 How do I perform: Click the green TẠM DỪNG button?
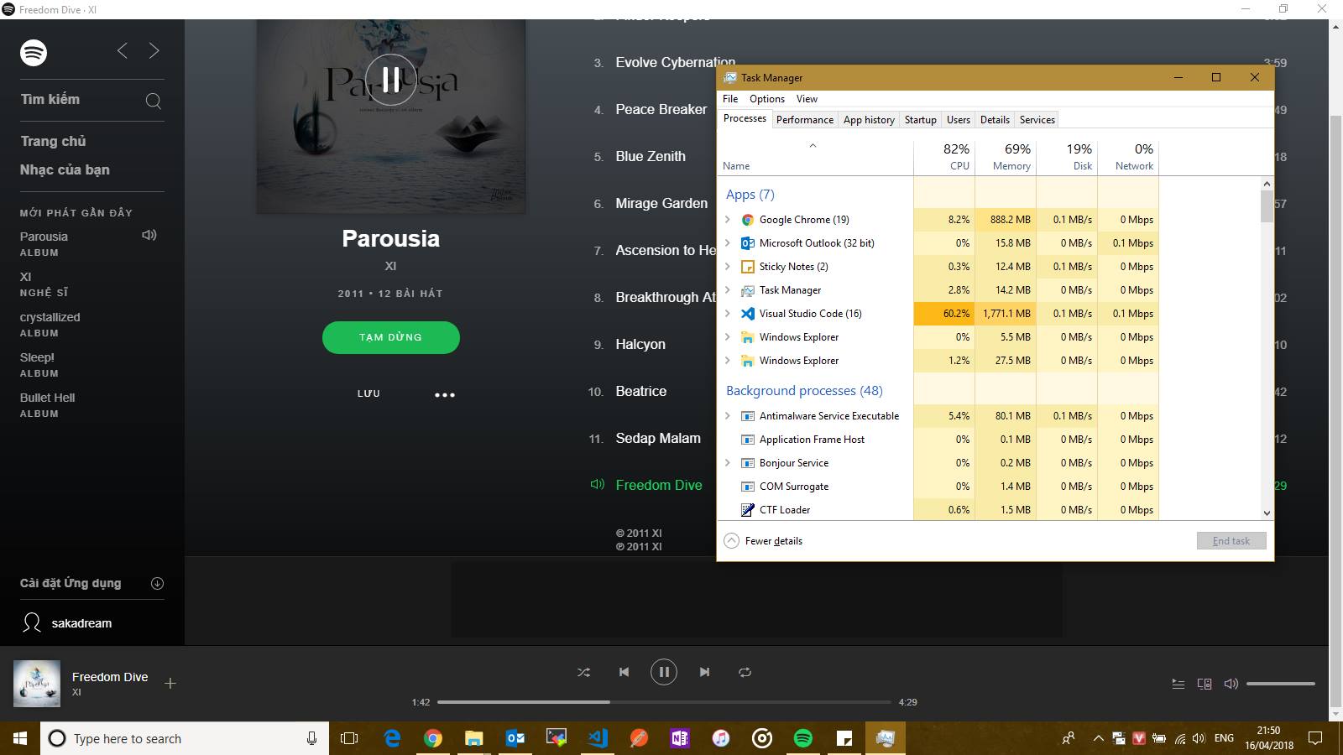(x=391, y=337)
